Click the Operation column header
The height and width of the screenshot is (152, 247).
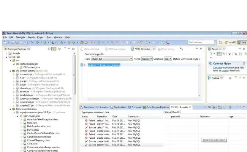pos(102,117)
